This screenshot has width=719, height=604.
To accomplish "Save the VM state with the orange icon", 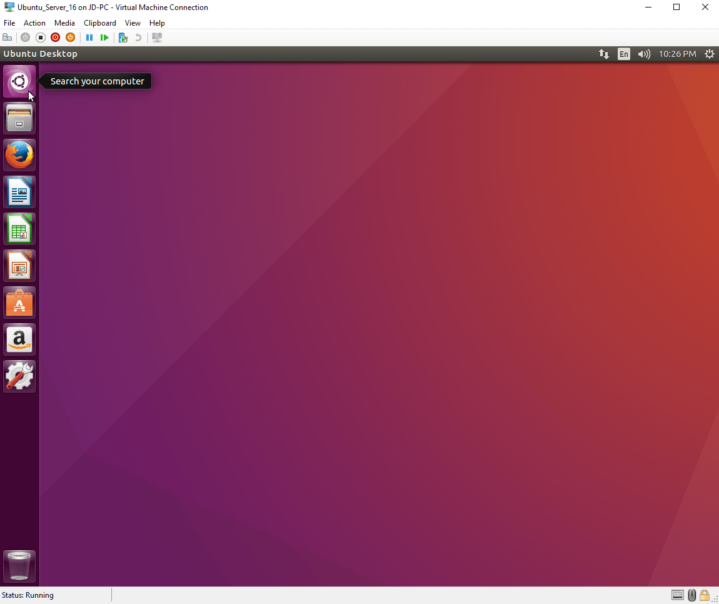I will [x=70, y=38].
